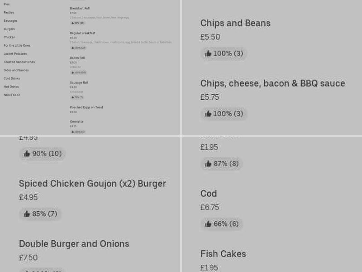Select the Pies category in the sidebar
Image resolution: width=362 pixels, height=272 pixels.
(6, 4)
